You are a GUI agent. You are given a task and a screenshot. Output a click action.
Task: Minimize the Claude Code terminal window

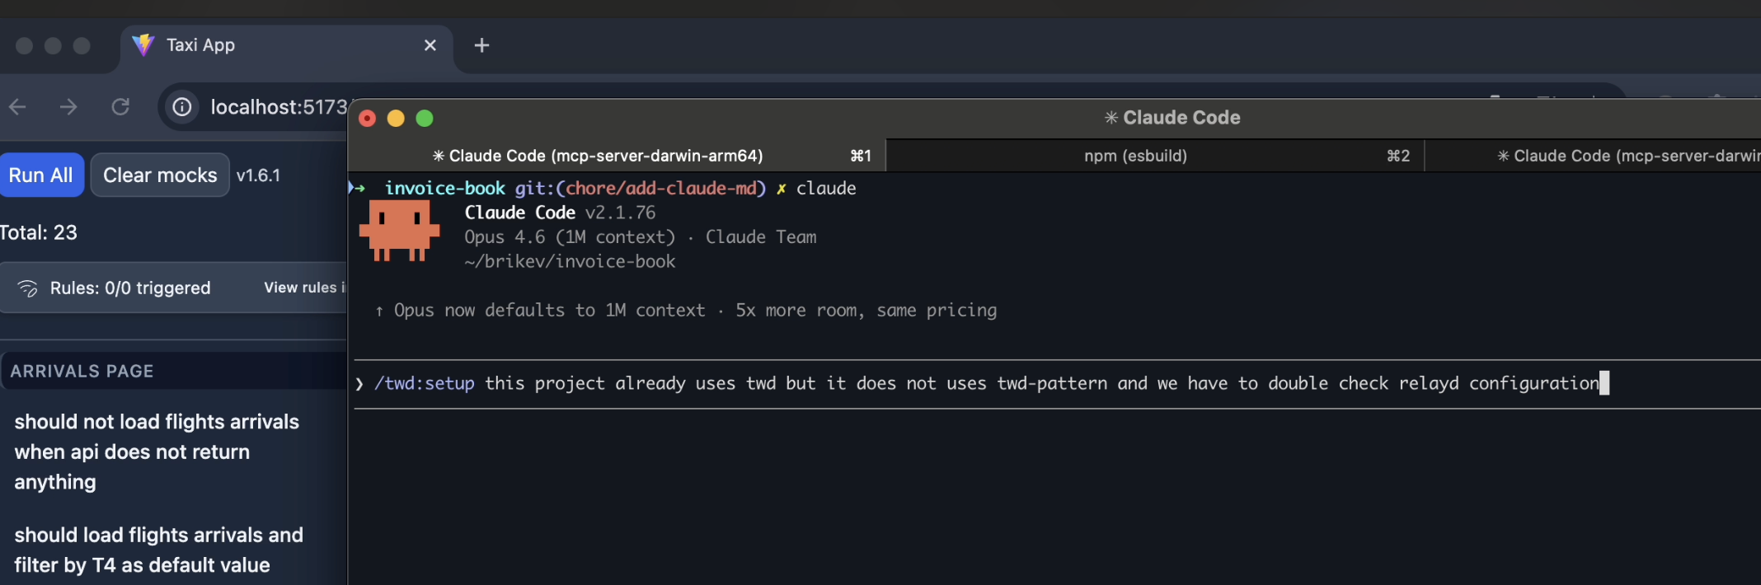[396, 119]
